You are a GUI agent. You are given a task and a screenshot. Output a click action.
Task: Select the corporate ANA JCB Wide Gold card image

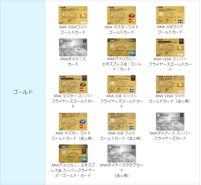pyautogui.click(x=121, y=121)
